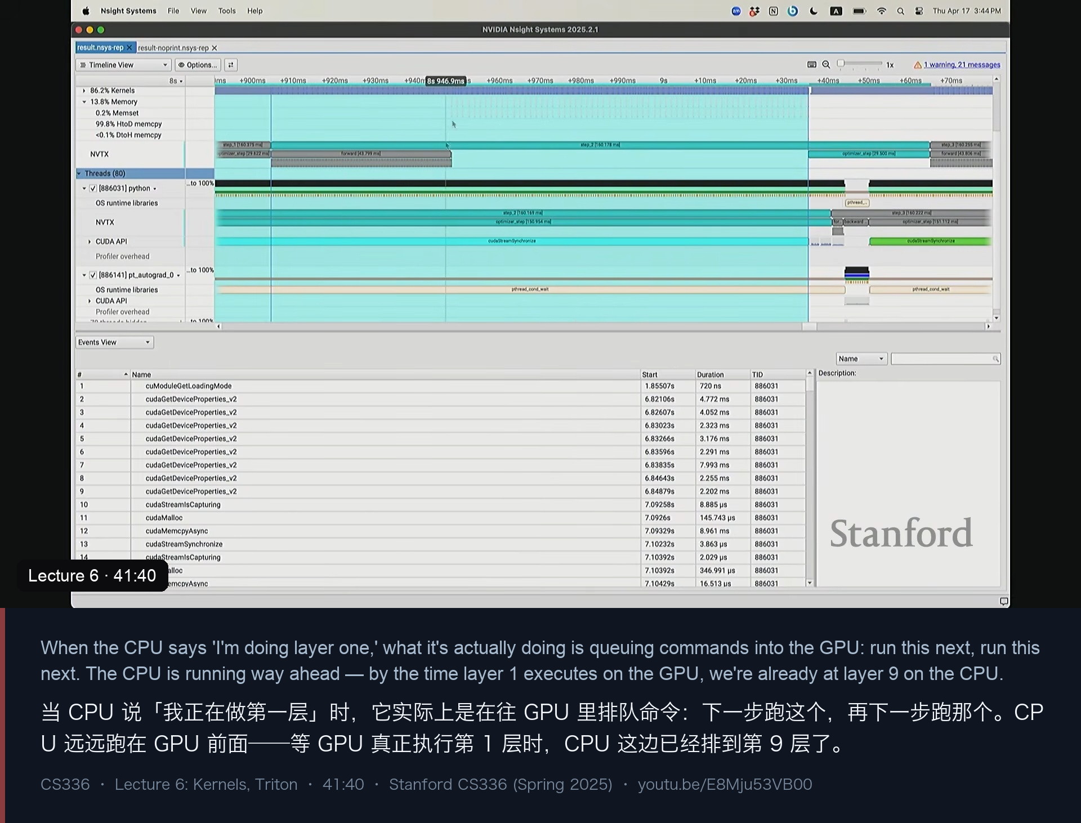The image size is (1081, 823).
Task: Click the keyboard shortcuts icon above timeline
Action: click(x=812, y=65)
